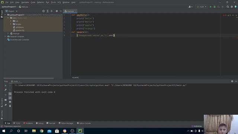This screenshot has width=238, height=134.
Task: Toggle soft-wrap in Run console
Action: (x=10, y=94)
